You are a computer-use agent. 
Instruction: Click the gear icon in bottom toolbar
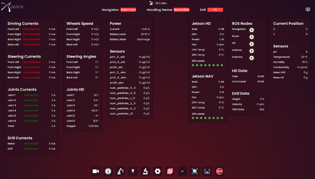158,171
